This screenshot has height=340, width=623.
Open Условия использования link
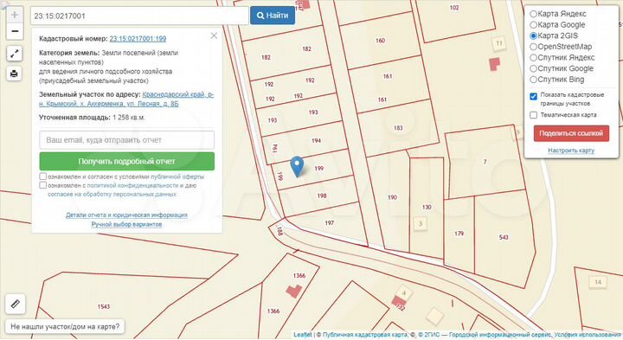pyautogui.click(x=588, y=335)
